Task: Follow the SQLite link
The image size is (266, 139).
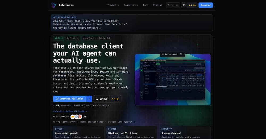Action: [x=104, y=71]
